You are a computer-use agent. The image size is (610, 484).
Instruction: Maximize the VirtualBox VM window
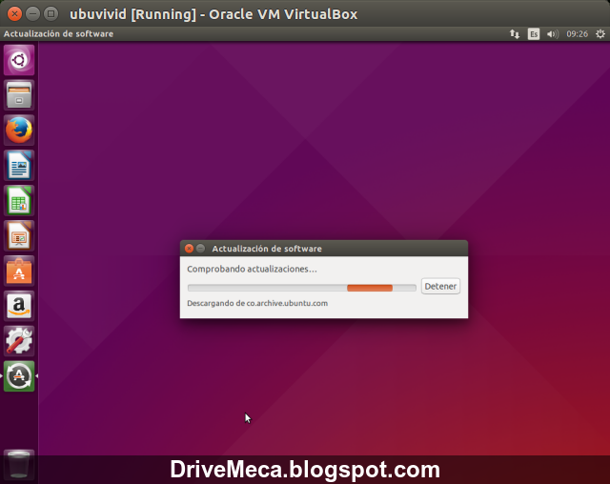point(51,14)
